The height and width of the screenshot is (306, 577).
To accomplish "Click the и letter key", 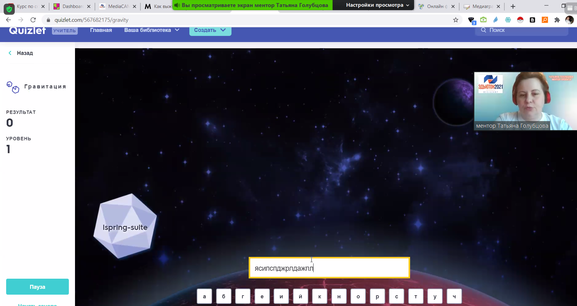I will (281, 296).
